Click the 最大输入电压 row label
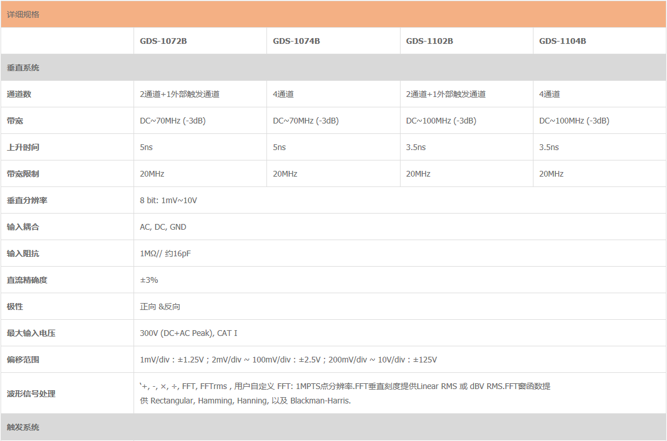 click(31, 333)
